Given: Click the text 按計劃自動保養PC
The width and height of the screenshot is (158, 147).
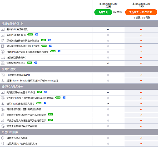Looking at the screenshot, I should 16,58.
